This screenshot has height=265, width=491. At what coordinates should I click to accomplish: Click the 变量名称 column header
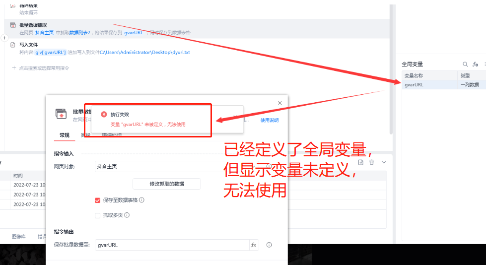tap(414, 75)
